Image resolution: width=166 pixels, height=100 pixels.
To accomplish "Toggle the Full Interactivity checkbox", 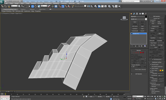I will click(x=152, y=60).
